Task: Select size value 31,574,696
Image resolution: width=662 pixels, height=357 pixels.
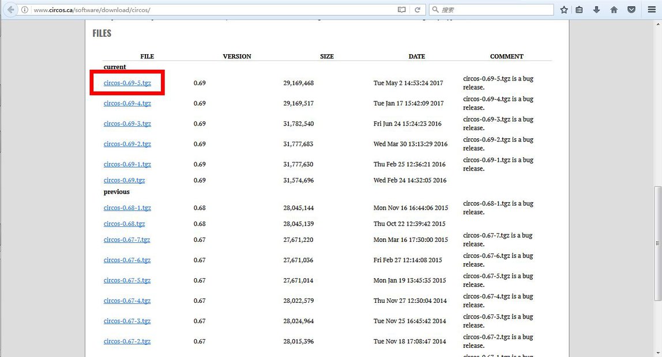Action: tap(299, 180)
